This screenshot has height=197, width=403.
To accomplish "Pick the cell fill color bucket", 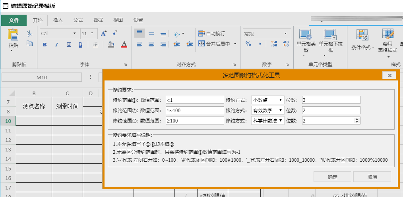I will coord(111,44).
